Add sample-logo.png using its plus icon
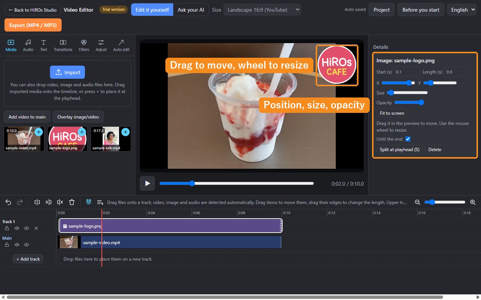The height and width of the screenshot is (300, 481). click(82, 132)
